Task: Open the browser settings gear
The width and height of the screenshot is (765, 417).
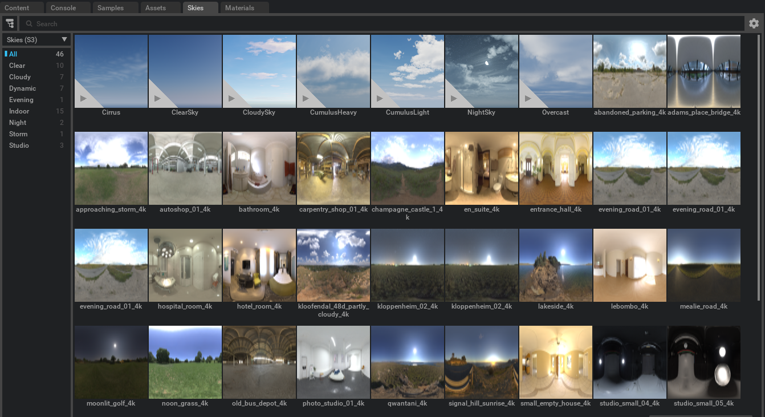Action: tap(754, 23)
